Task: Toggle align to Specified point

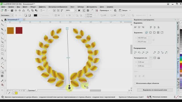Action: (162, 33)
